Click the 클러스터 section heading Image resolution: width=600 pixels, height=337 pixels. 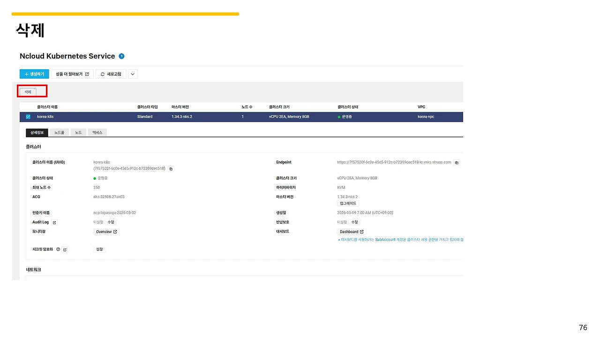click(33, 147)
